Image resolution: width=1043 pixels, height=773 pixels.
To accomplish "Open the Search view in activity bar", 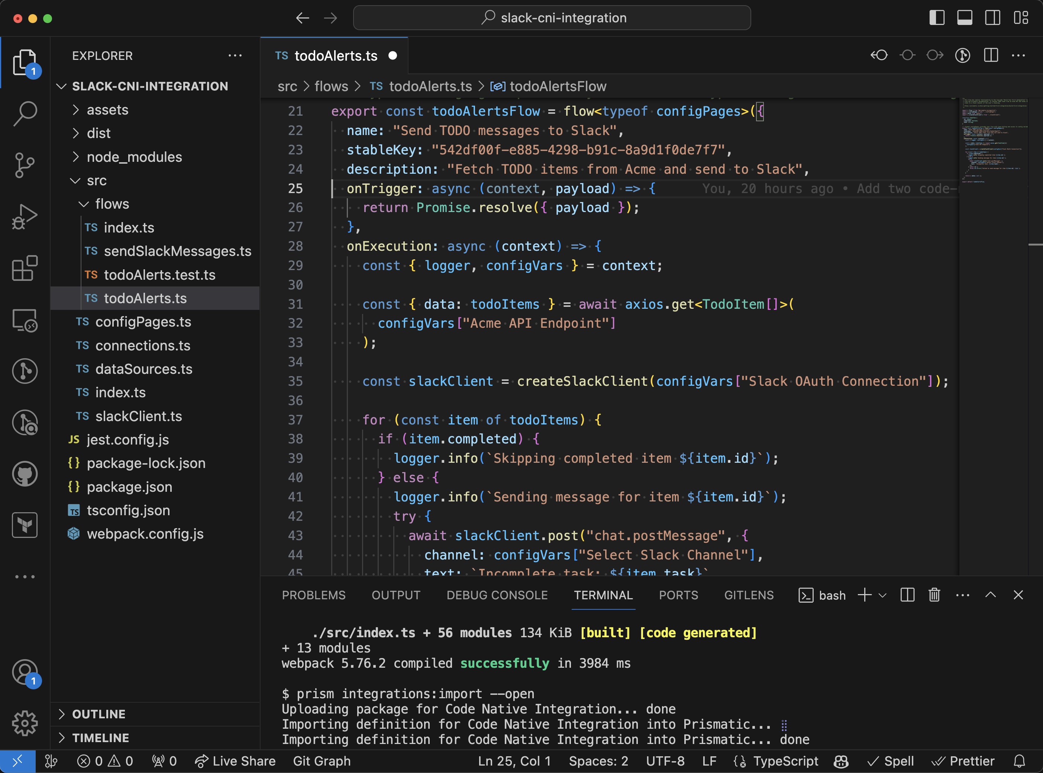I will point(25,113).
